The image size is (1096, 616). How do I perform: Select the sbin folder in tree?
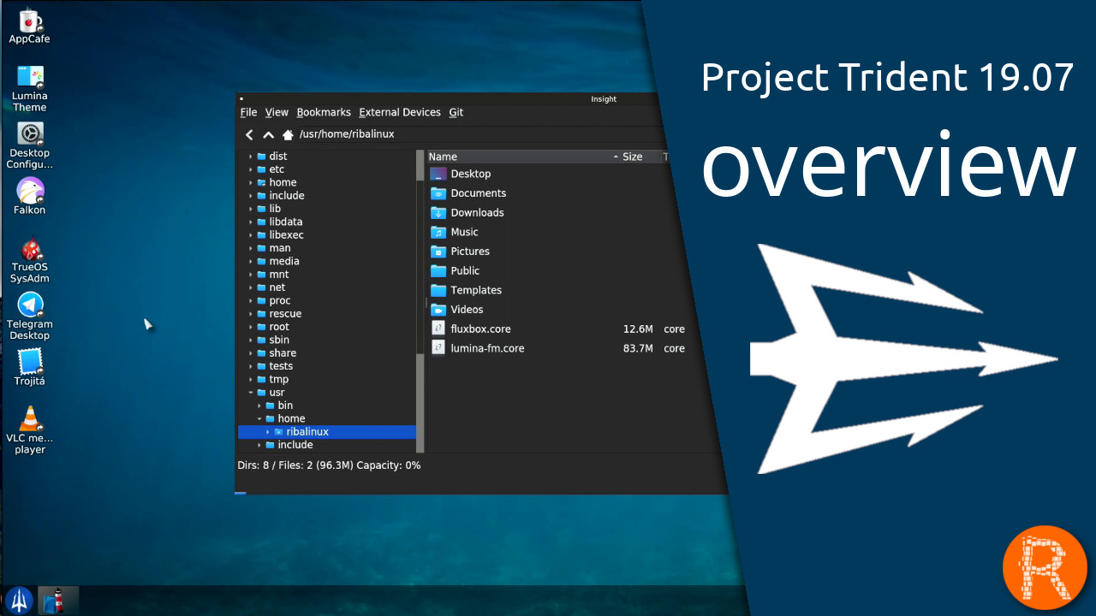coord(279,340)
